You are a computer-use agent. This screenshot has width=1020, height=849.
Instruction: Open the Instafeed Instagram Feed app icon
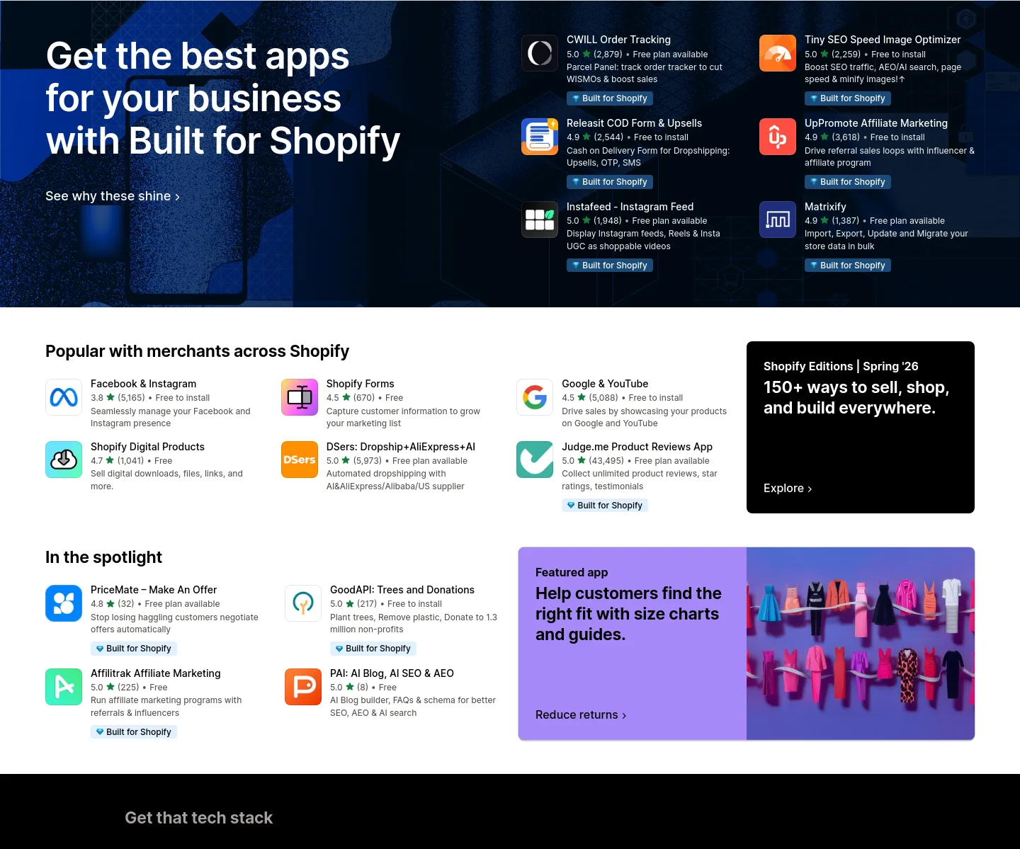(540, 220)
